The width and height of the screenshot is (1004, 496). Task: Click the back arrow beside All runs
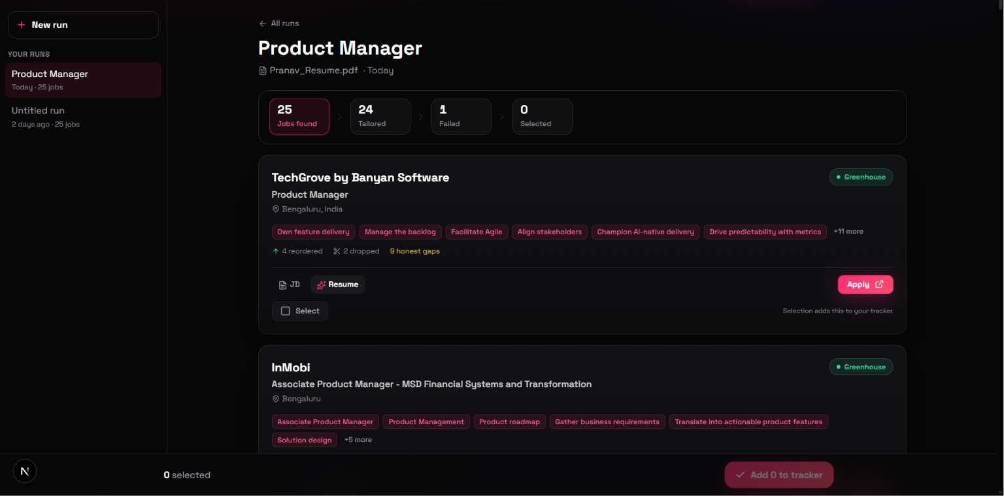pos(263,23)
